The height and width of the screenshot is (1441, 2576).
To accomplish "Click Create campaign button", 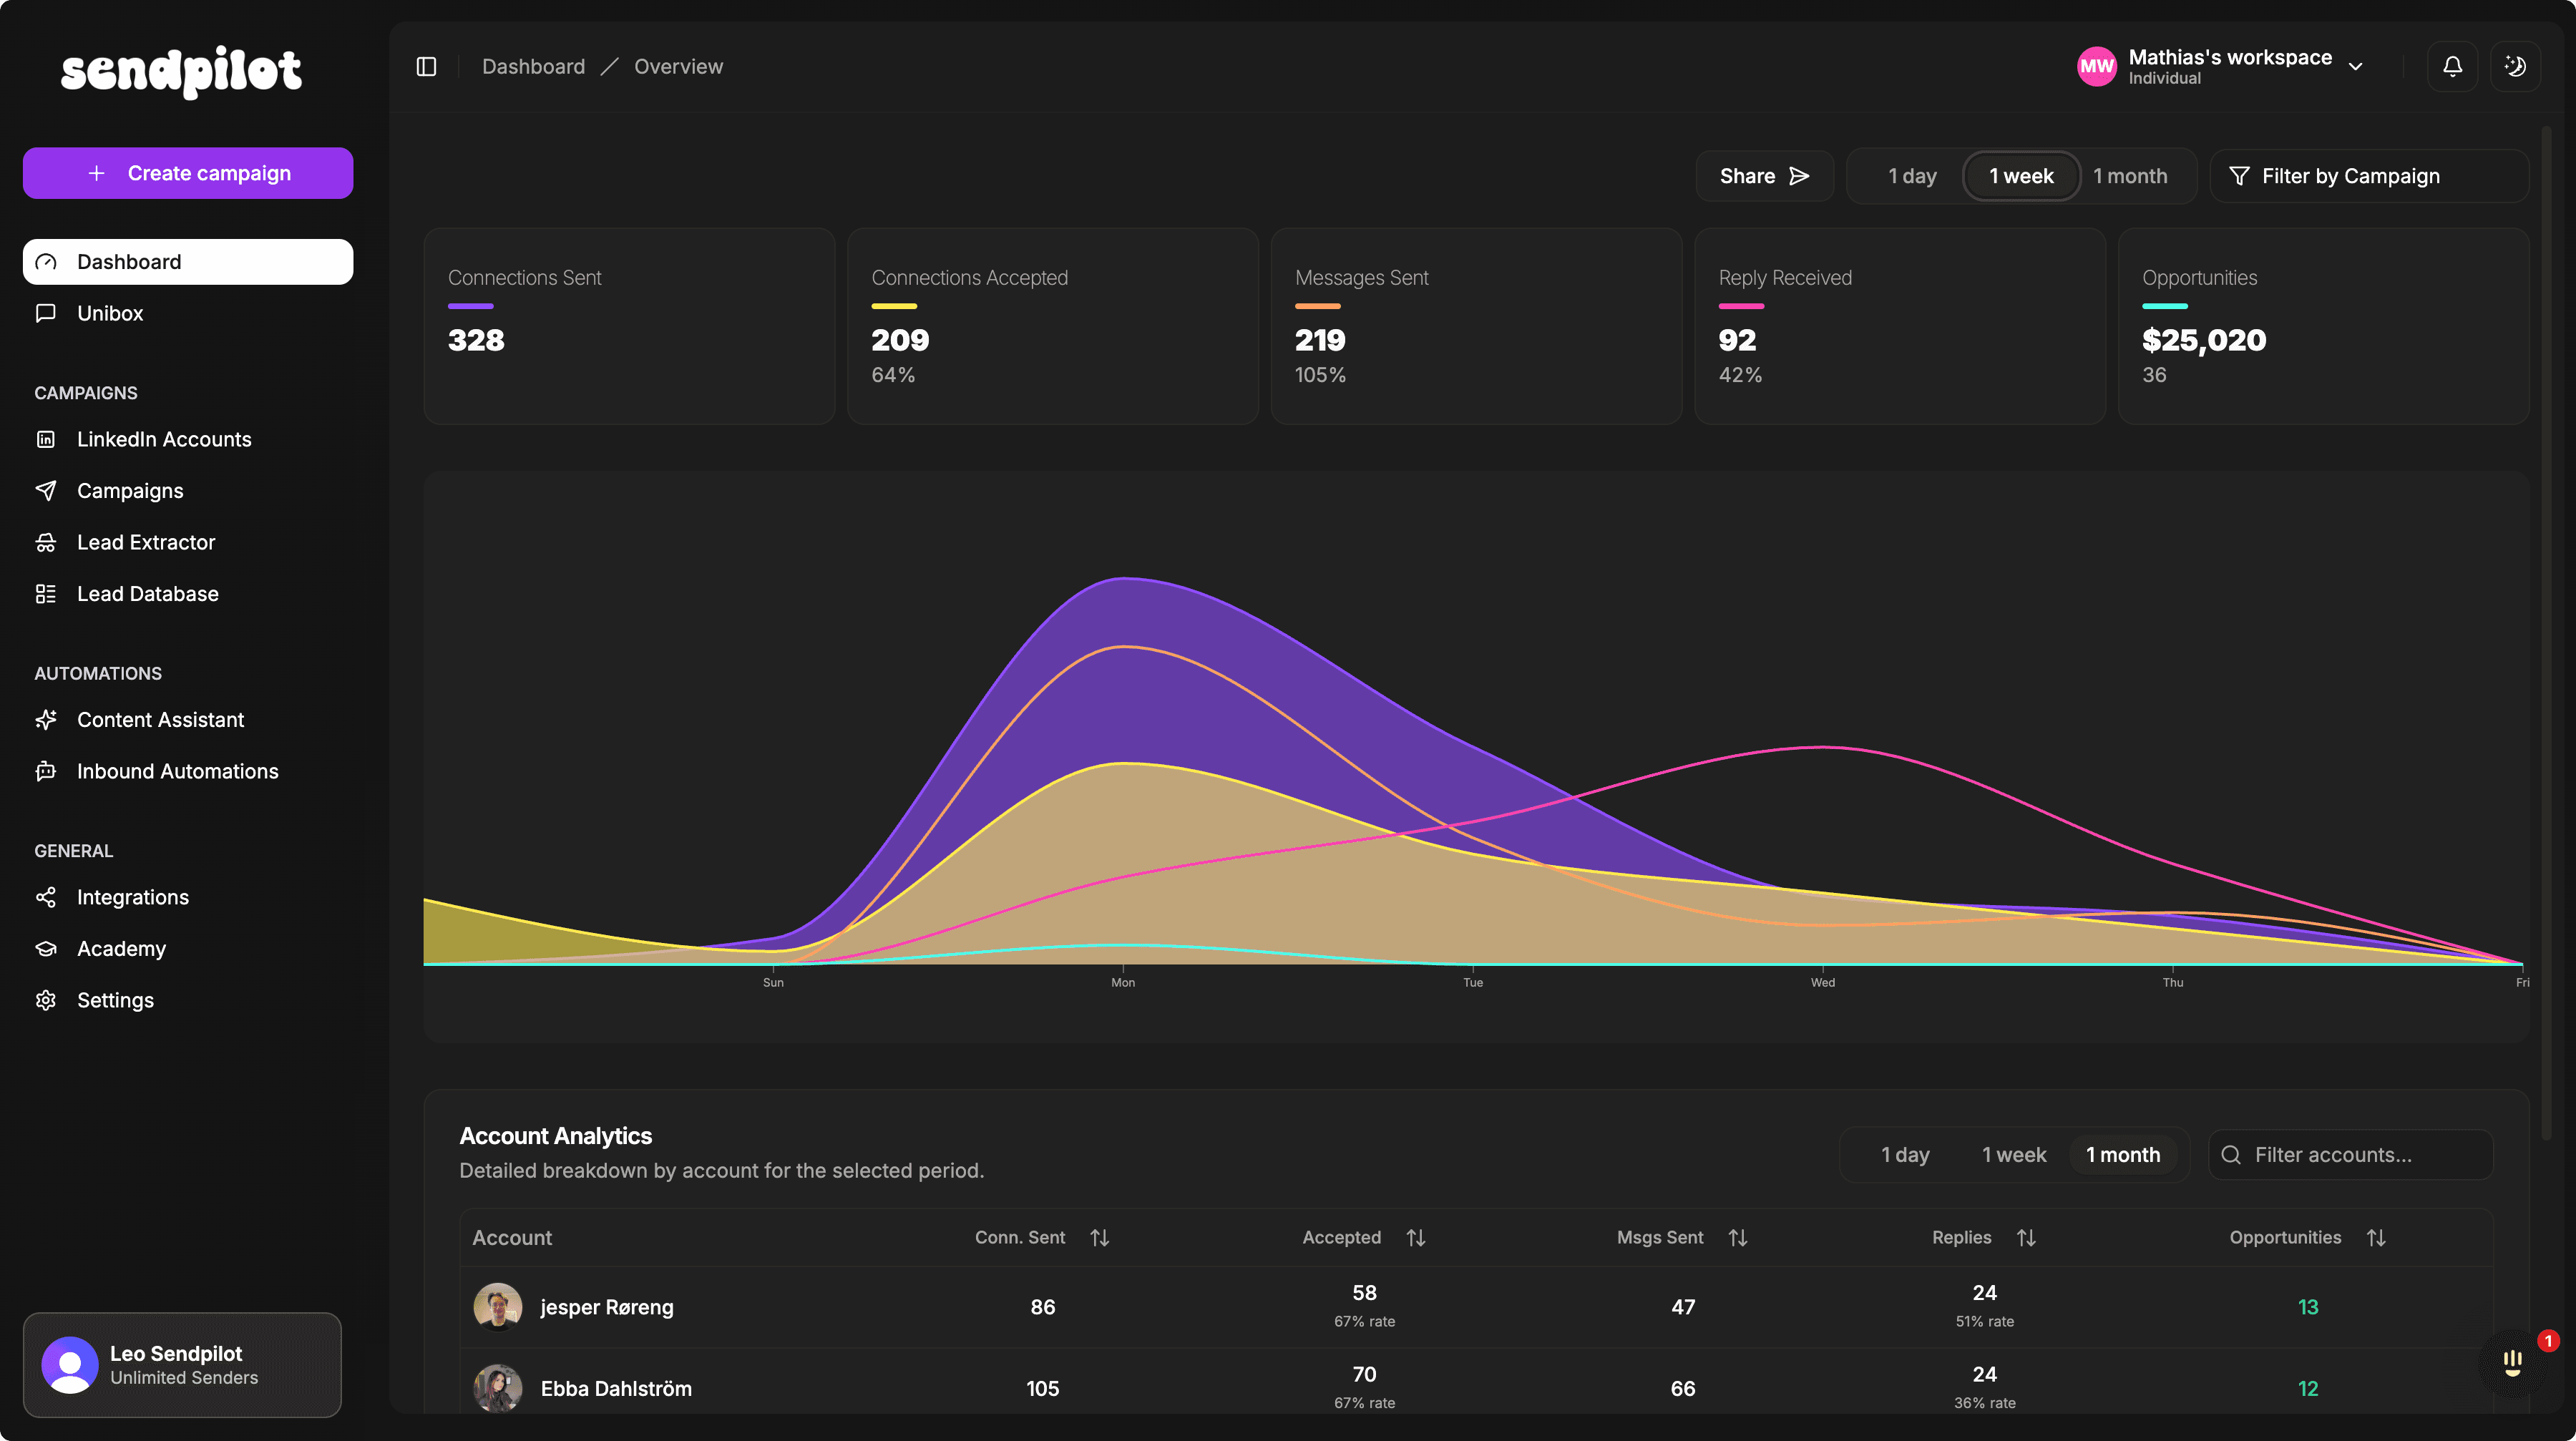I will pos(188,173).
